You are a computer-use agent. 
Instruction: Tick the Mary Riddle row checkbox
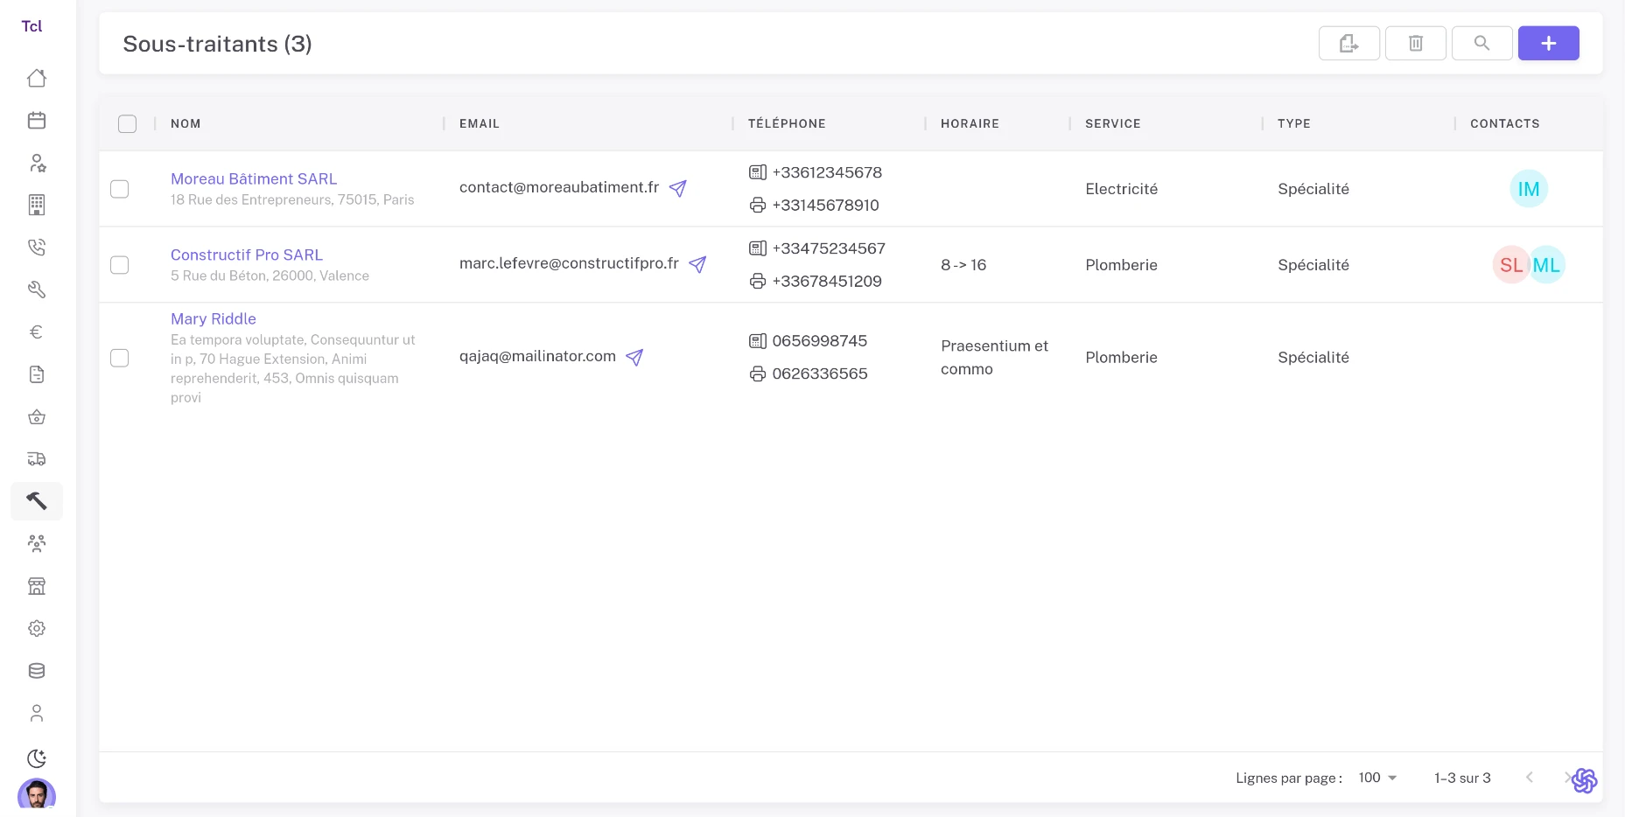click(120, 358)
